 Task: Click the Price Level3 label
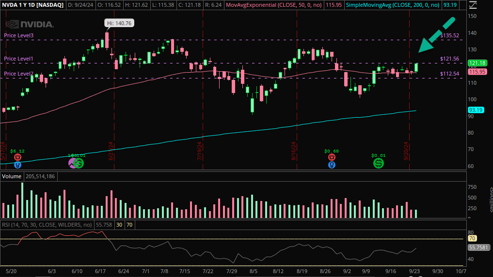(18, 35)
